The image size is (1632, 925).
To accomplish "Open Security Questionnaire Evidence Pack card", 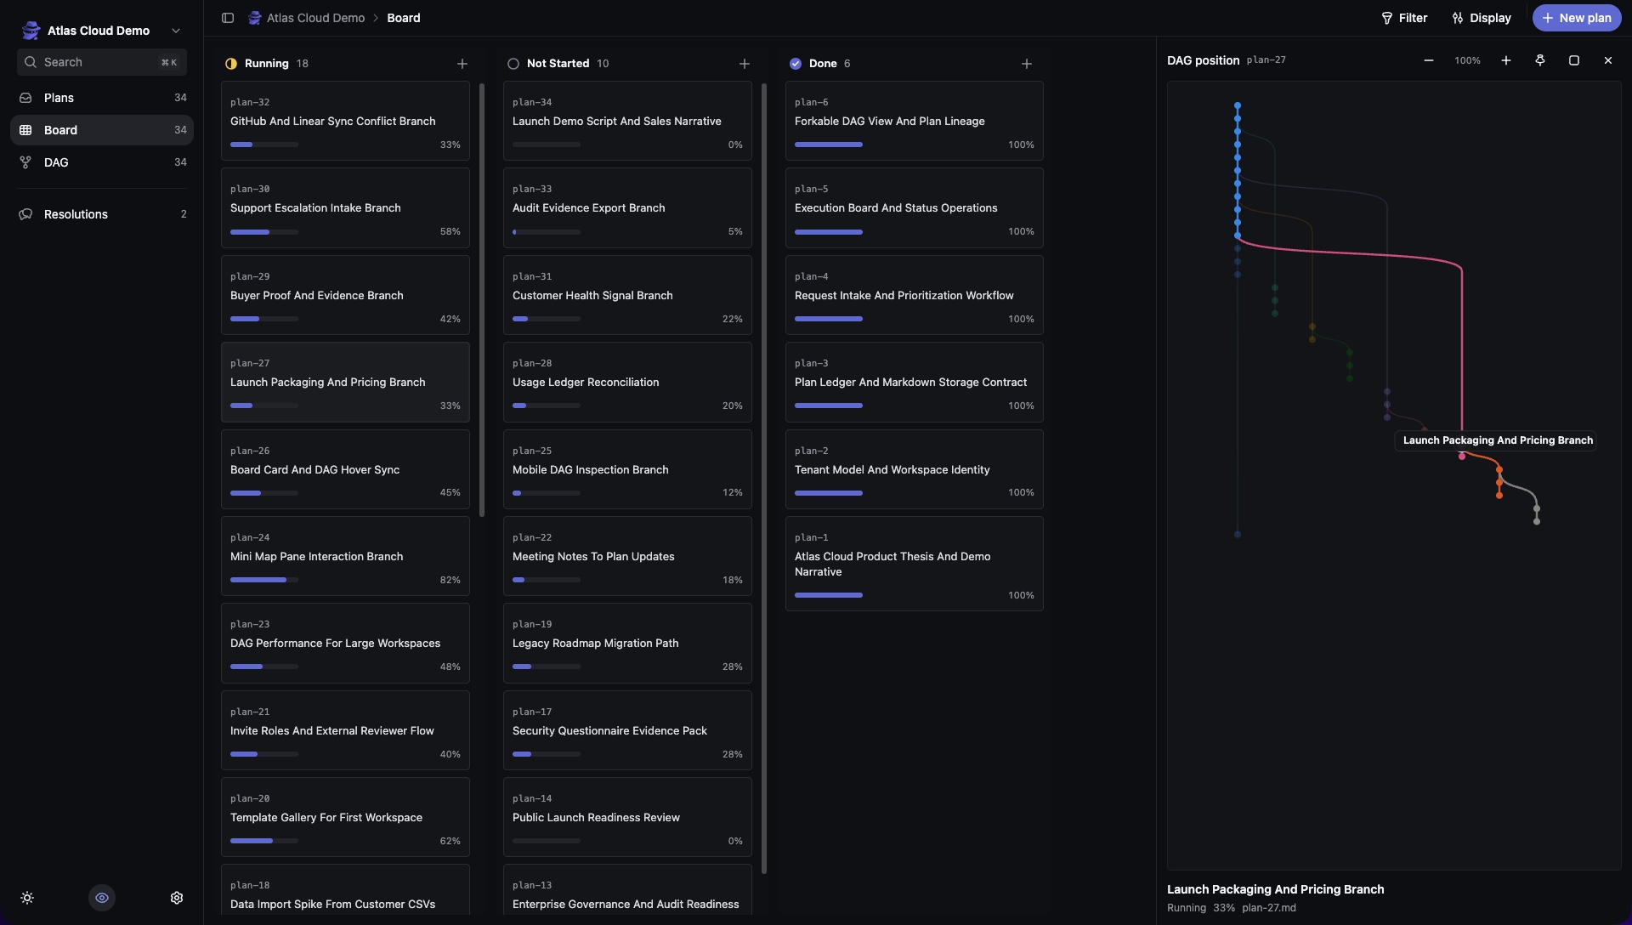I will pos(627,730).
